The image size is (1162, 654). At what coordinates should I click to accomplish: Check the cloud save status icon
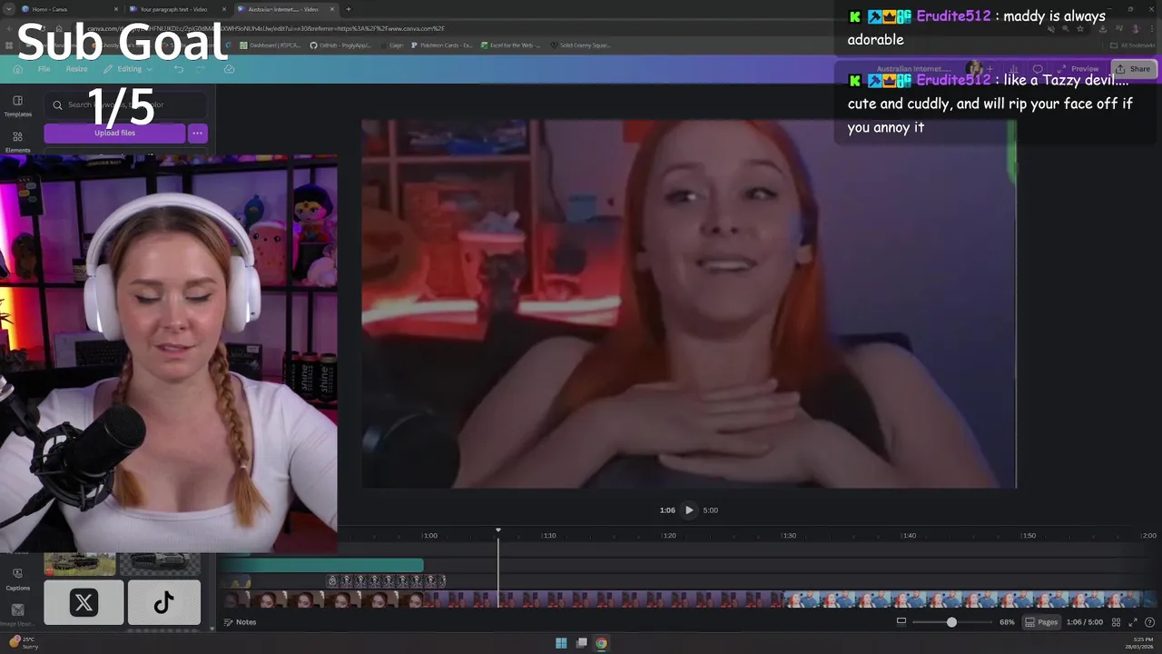229,69
